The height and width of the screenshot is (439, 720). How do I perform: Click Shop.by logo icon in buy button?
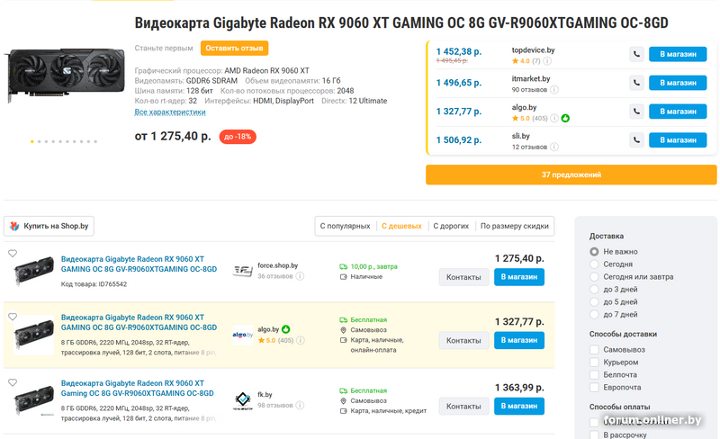tap(14, 226)
